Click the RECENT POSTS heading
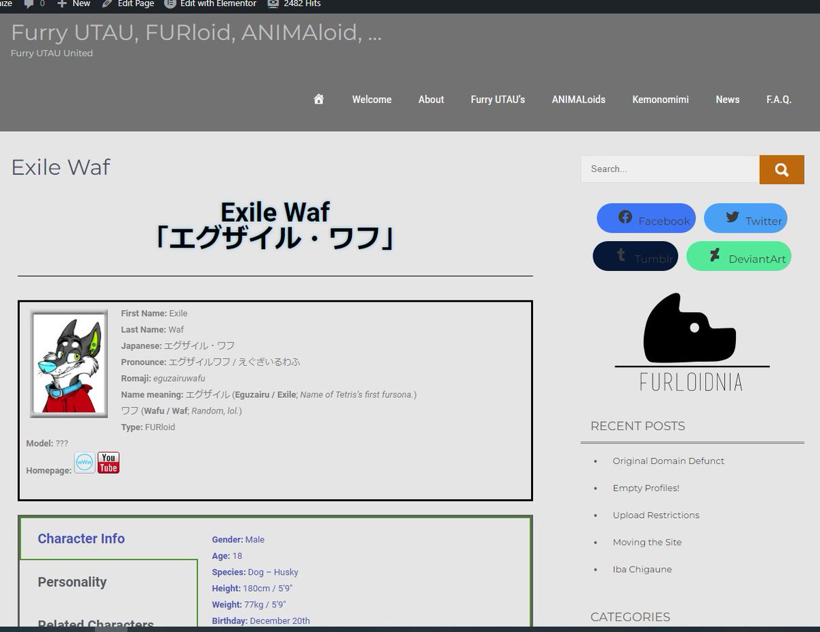This screenshot has width=820, height=632. click(x=638, y=426)
